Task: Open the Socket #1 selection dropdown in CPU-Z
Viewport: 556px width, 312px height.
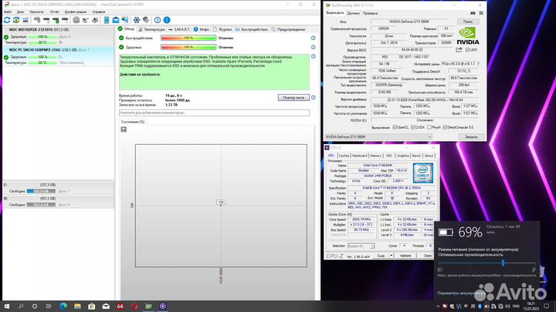Action: (x=361, y=246)
